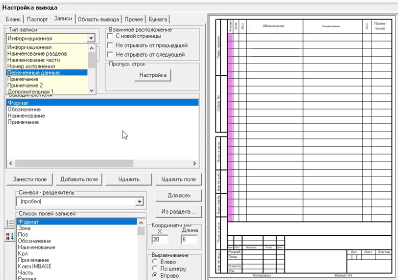
Task: Select Часть in Список полей записей
Action: coord(77,272)
